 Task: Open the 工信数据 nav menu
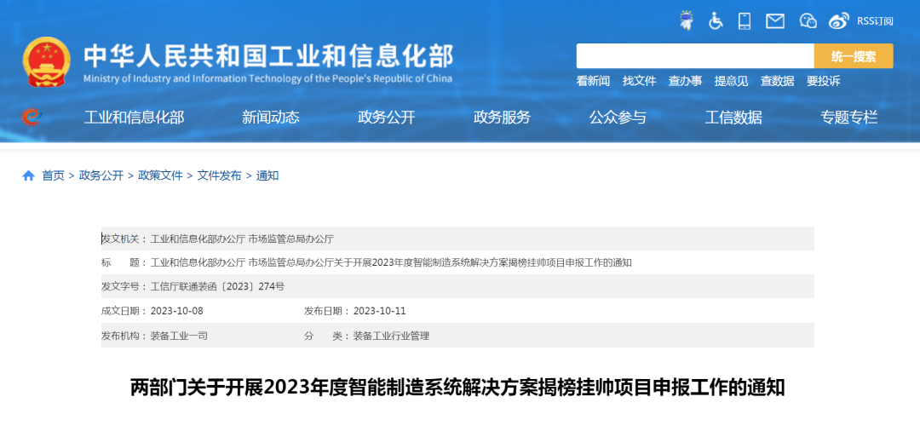point(733,118)
